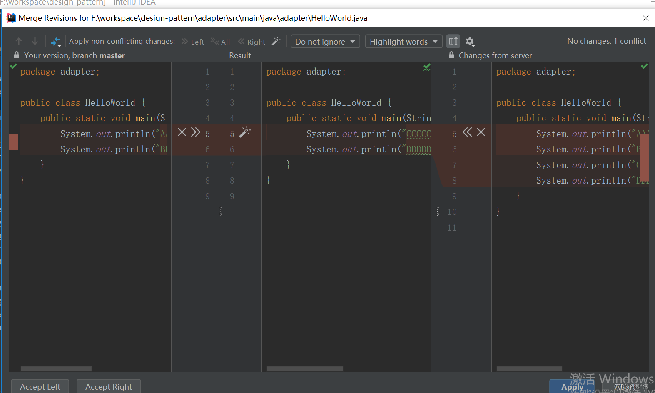Viewport: 655px width, 393px height.
Task: Click the lock icon beside Your version
Action: (17, 55)
